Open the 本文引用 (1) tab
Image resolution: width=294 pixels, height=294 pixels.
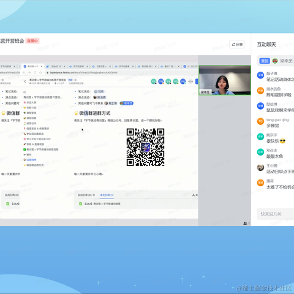click(x=107, y=195)
